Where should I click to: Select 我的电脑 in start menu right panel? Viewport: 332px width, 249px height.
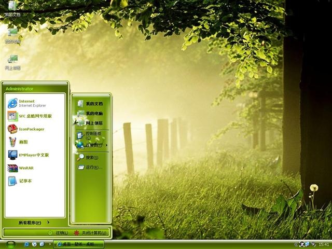91,113
